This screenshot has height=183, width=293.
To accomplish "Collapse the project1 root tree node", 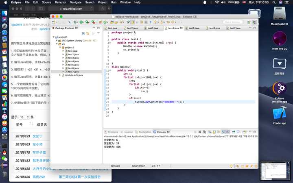I will 53,37.
